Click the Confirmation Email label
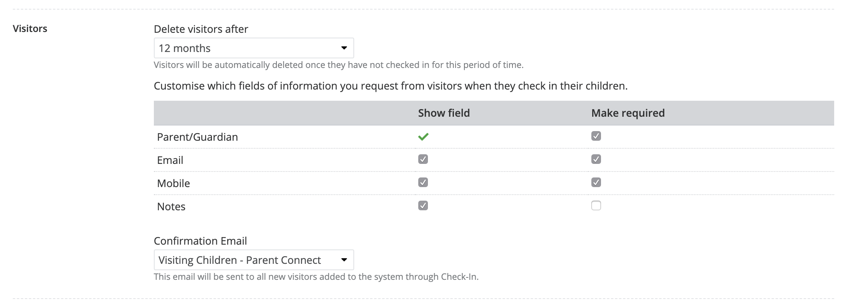The width and height of the screenshot is (851, 307). [x=200, y=241]
